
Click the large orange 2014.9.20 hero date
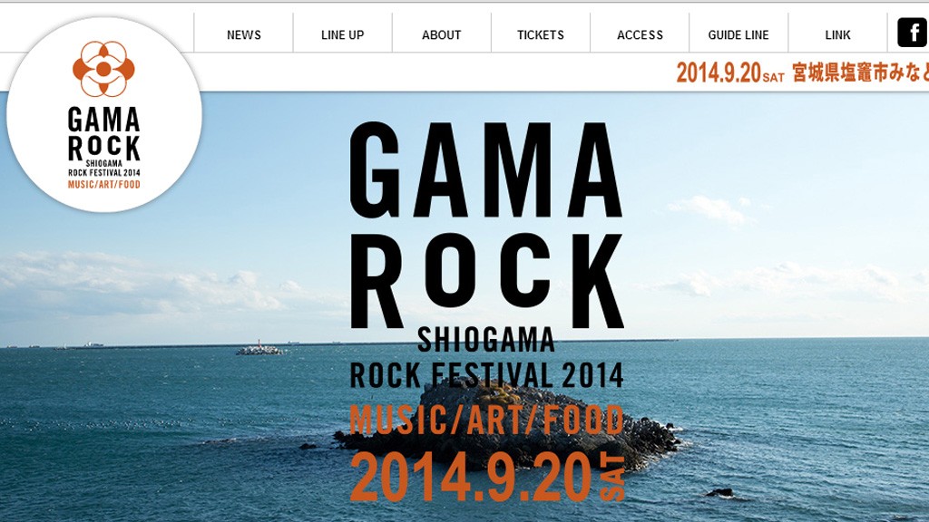[487, 477]
